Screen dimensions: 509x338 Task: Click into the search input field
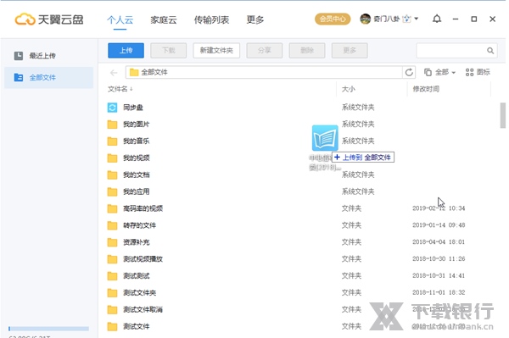pos(451,51)
